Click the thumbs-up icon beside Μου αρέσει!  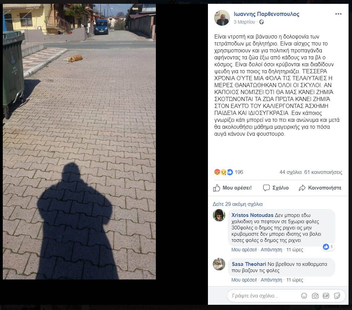pyautogui.click(x=216, y=188)
